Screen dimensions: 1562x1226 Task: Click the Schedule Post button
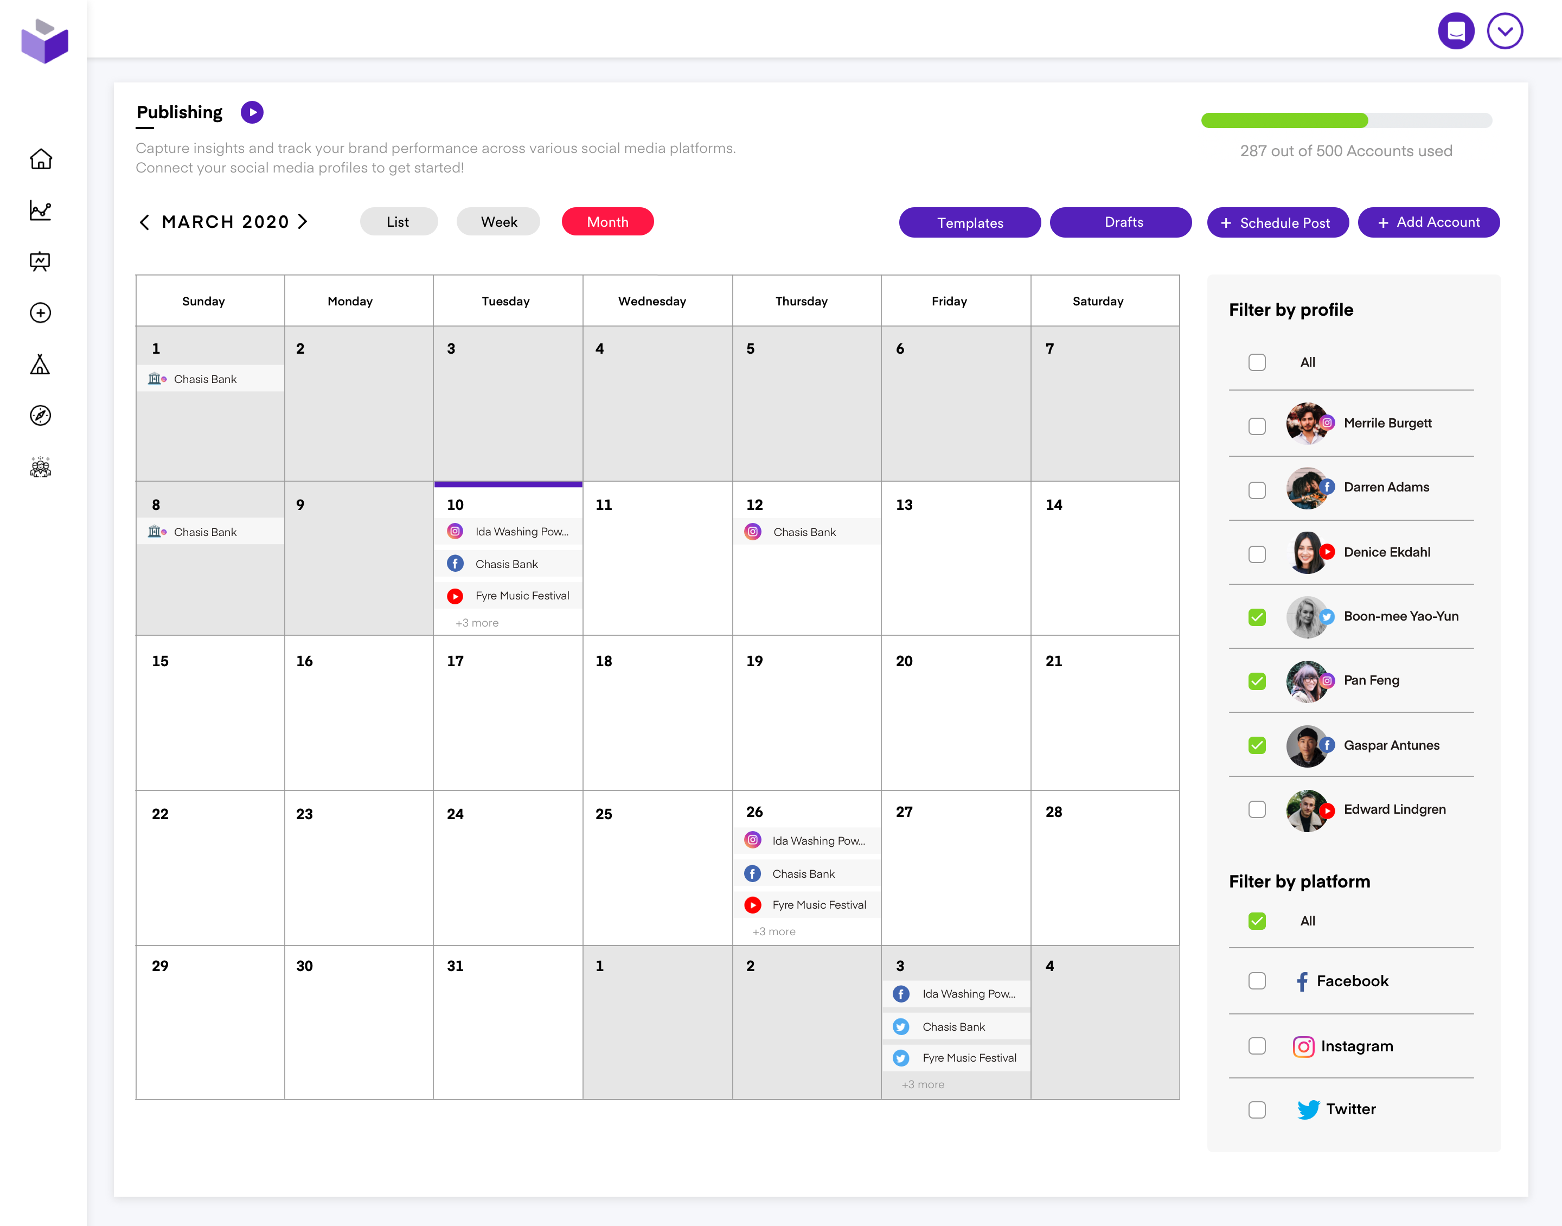click(x=1277, y=222)
